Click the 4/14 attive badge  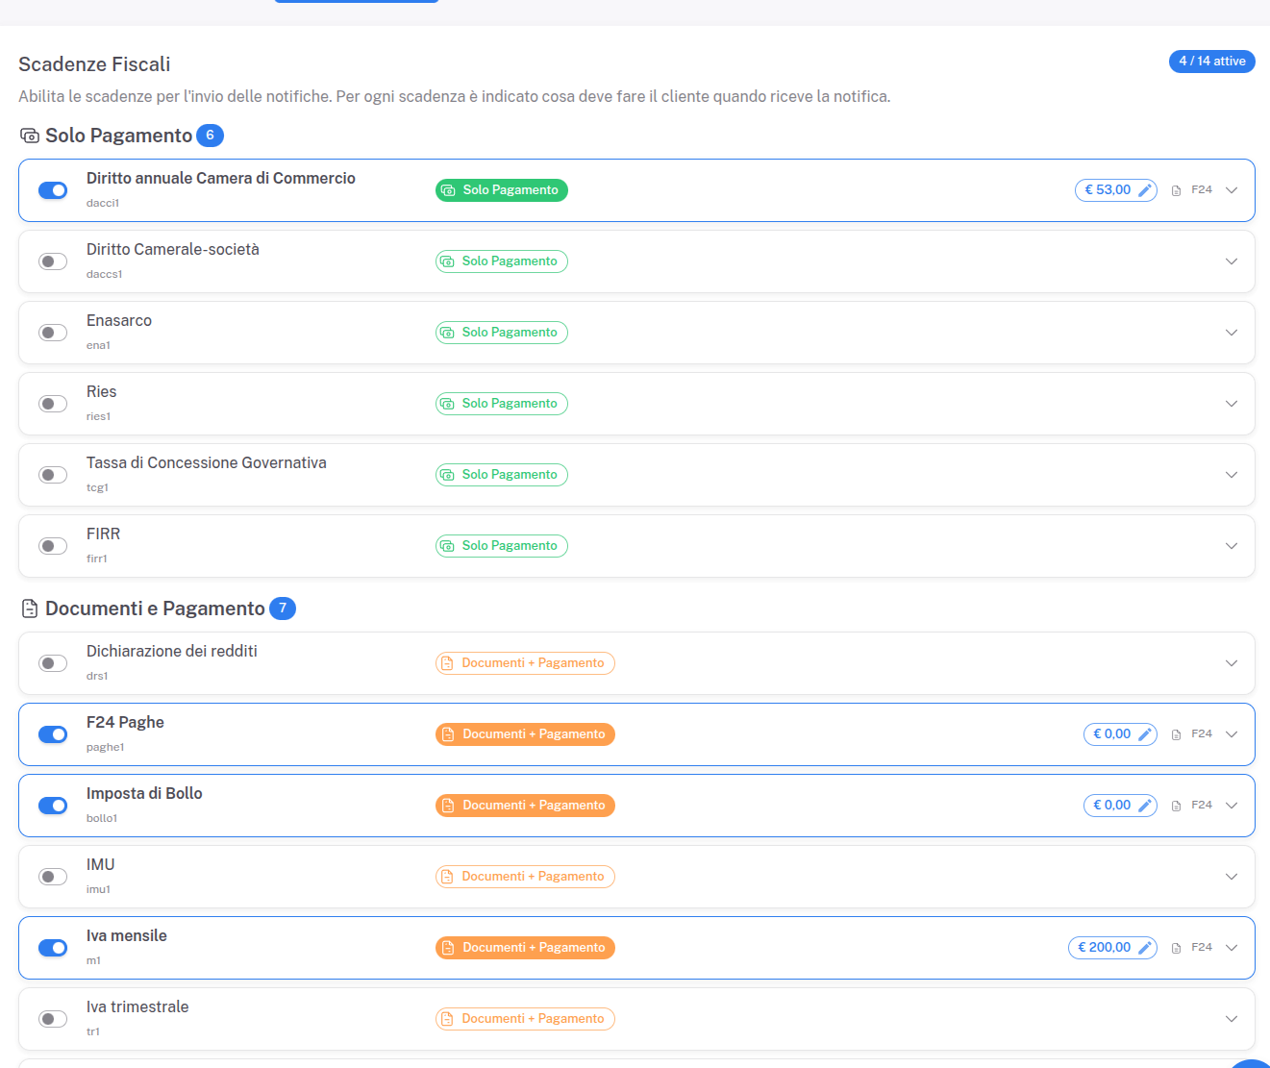click(x=1211, y=61)
